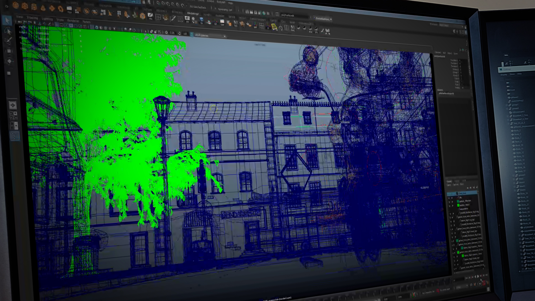Toggle P playback for pasted__Pflanzen layer
Image resolution: width=535 pixels, height=301 pixels.
point(453,202)
